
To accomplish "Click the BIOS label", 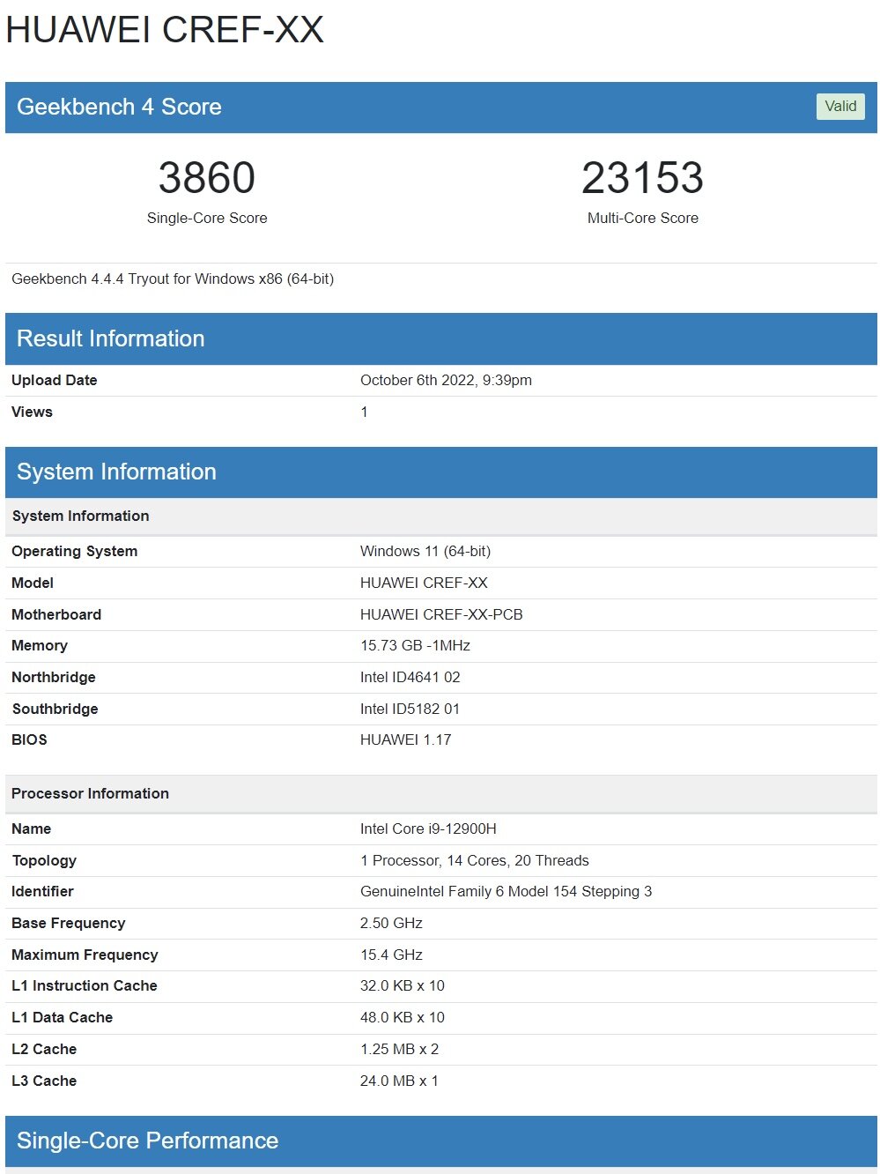I will coord(29,739).
